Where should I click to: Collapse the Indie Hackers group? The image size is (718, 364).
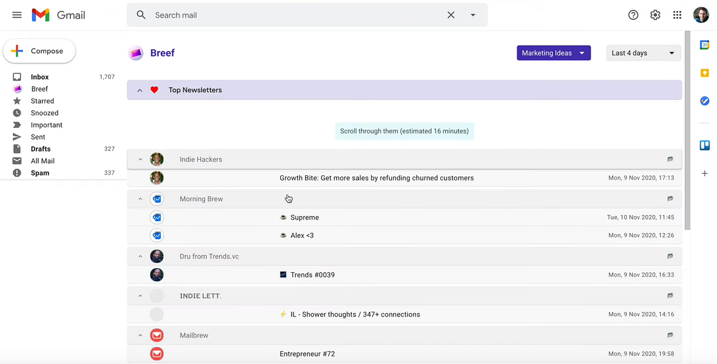tap(141, 160)
